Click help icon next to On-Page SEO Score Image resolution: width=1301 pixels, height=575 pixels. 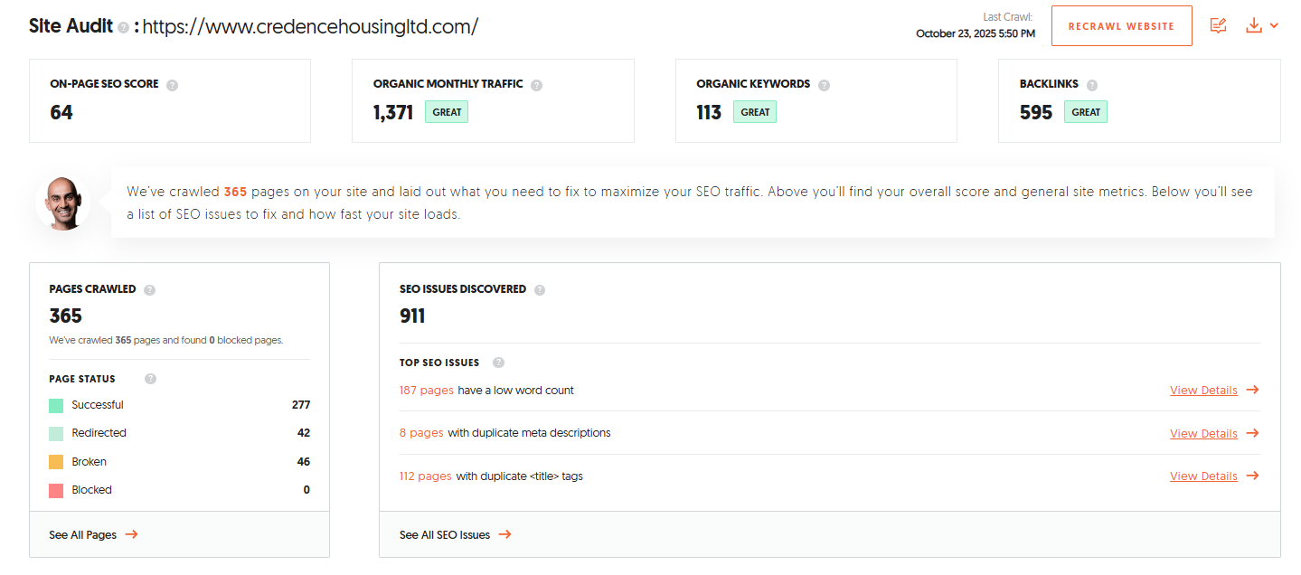tap(172, 85)
